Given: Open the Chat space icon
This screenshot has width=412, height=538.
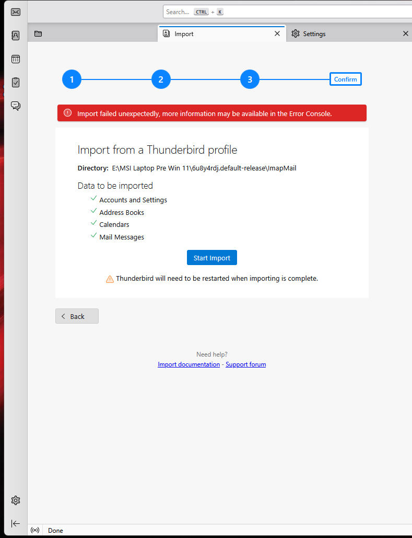Looking at the screenshot, I should (x=16, y=106).
